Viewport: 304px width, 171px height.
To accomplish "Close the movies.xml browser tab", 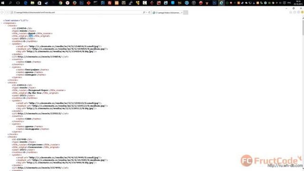I will tap(181, 13).
